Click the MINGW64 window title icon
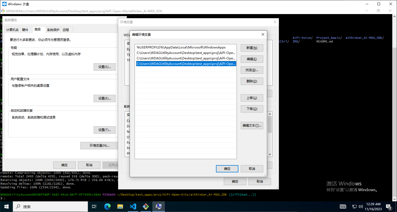 [x=3, y=11]
